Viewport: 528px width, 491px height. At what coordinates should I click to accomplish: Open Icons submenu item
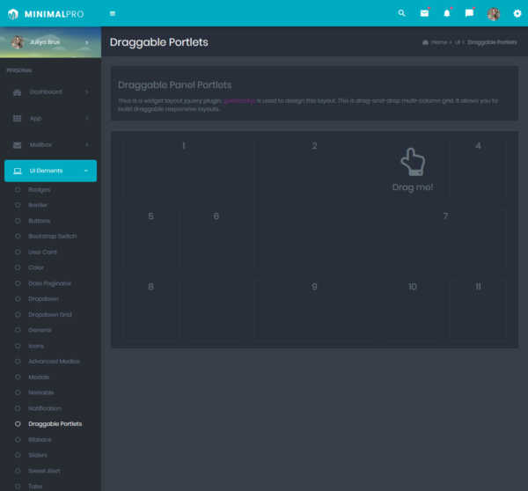36,346
